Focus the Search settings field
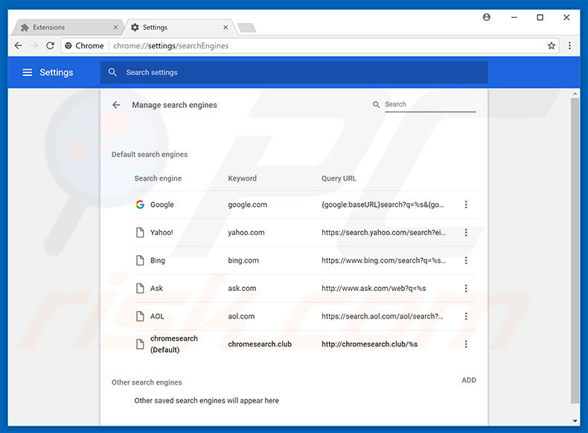The width and height of the screenshot is (588, 433). coord(293,72)
